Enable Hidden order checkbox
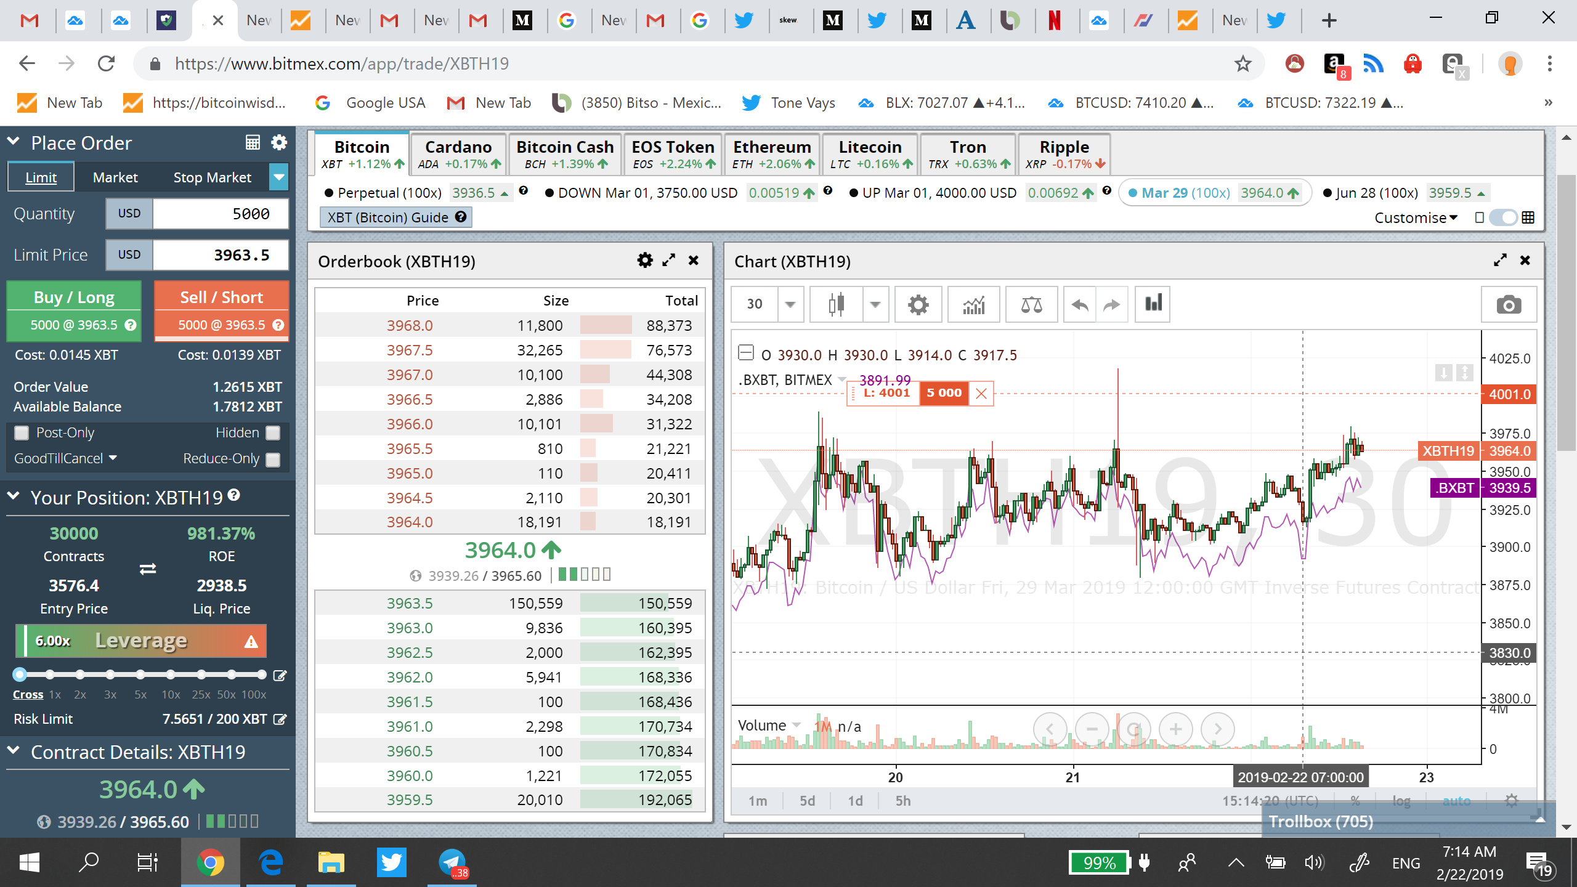 click(x=273, y=433)
